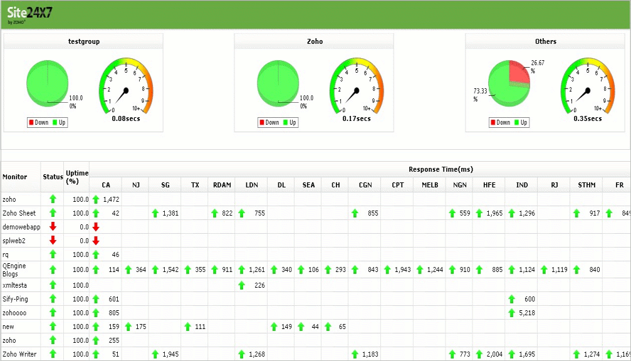This screenshot has width=631, height=361.
Task: Click the green status arrow for rq
Action: point(53,254)
